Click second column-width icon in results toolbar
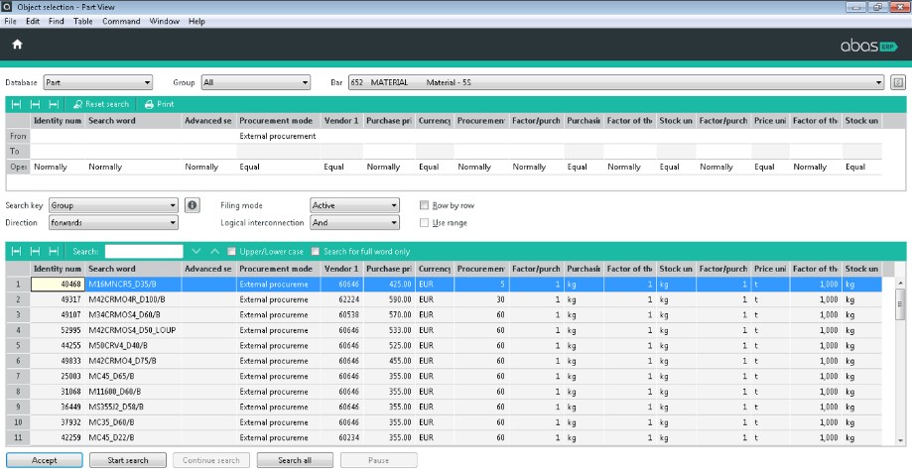912x469 pixels. point(35,252)
